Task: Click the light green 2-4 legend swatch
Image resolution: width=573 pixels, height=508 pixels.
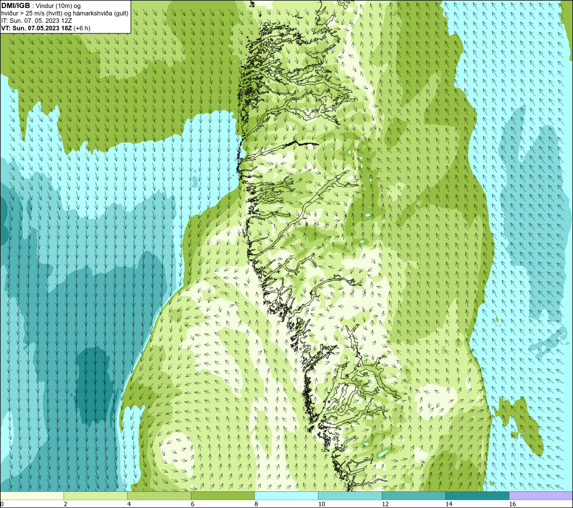Action: tap(95, 495)
